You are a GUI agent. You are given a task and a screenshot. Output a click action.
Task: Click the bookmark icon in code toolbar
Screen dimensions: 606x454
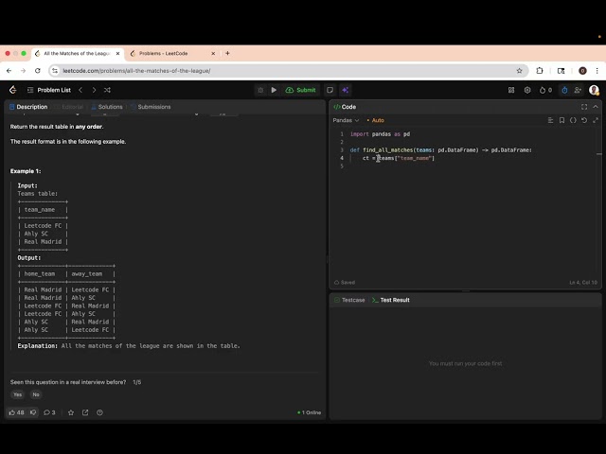561,120
